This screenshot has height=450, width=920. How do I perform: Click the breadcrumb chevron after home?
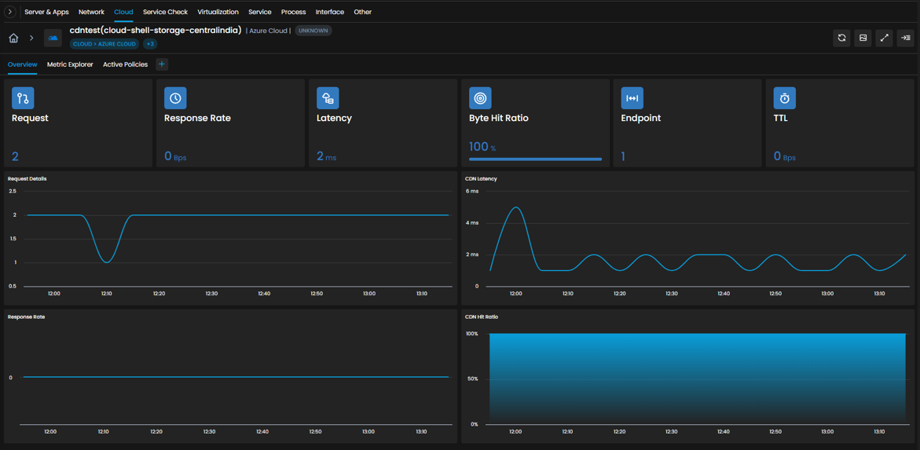click(x=31, y=38)
